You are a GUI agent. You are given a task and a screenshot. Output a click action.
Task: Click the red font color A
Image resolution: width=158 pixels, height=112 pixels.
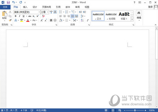point(28,20)
